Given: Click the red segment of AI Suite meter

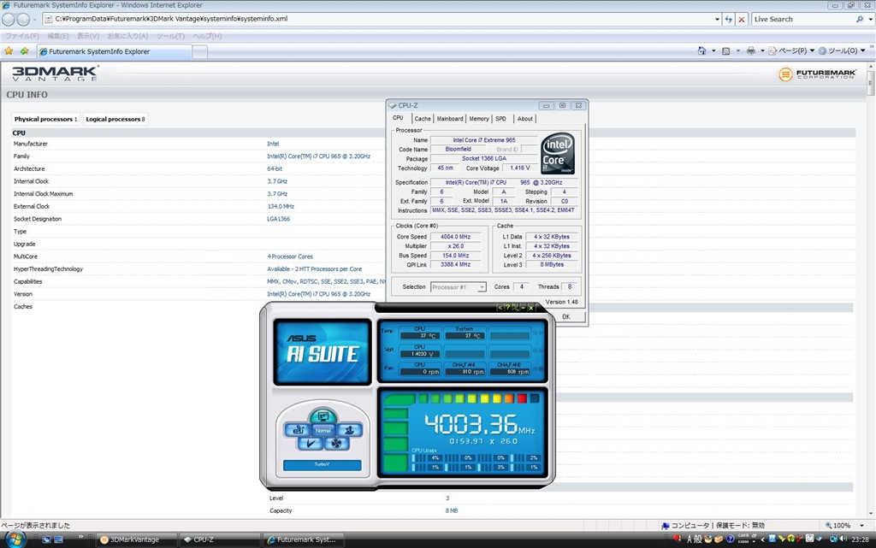Looking at the screenshot, I should [522, 398].
